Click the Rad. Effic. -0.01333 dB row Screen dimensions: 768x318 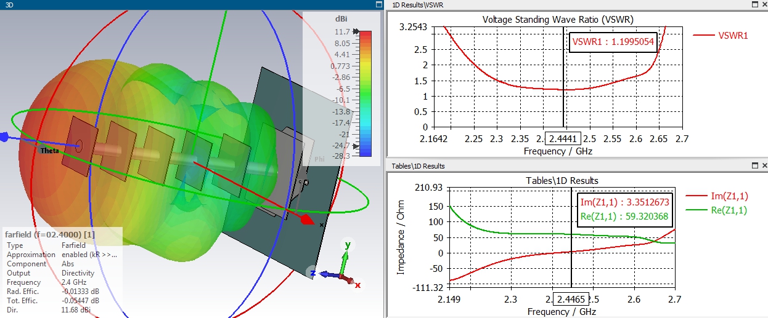[x=52, y=292]
